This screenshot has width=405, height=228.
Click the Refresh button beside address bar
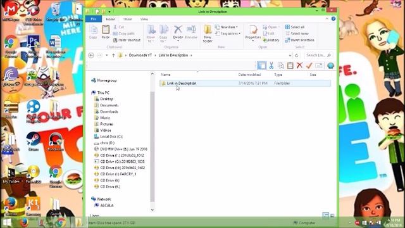pos(297,55)
